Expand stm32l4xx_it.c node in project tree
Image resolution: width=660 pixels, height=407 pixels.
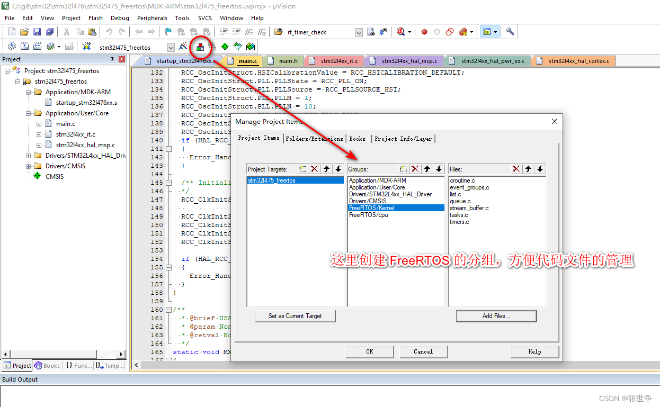tap(39, 134)
